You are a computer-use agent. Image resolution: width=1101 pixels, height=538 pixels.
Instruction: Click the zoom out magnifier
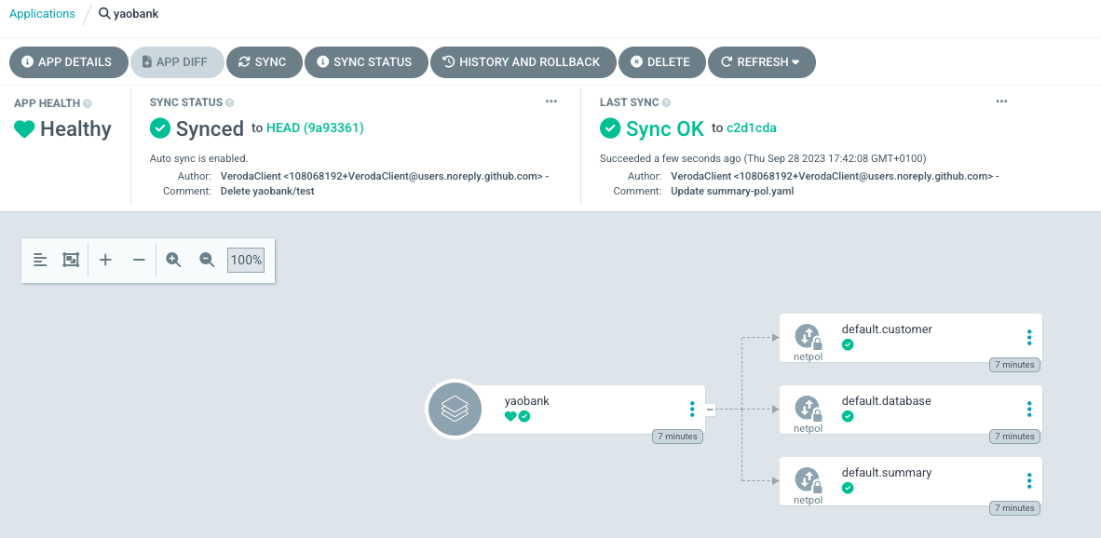click(207, 261)
